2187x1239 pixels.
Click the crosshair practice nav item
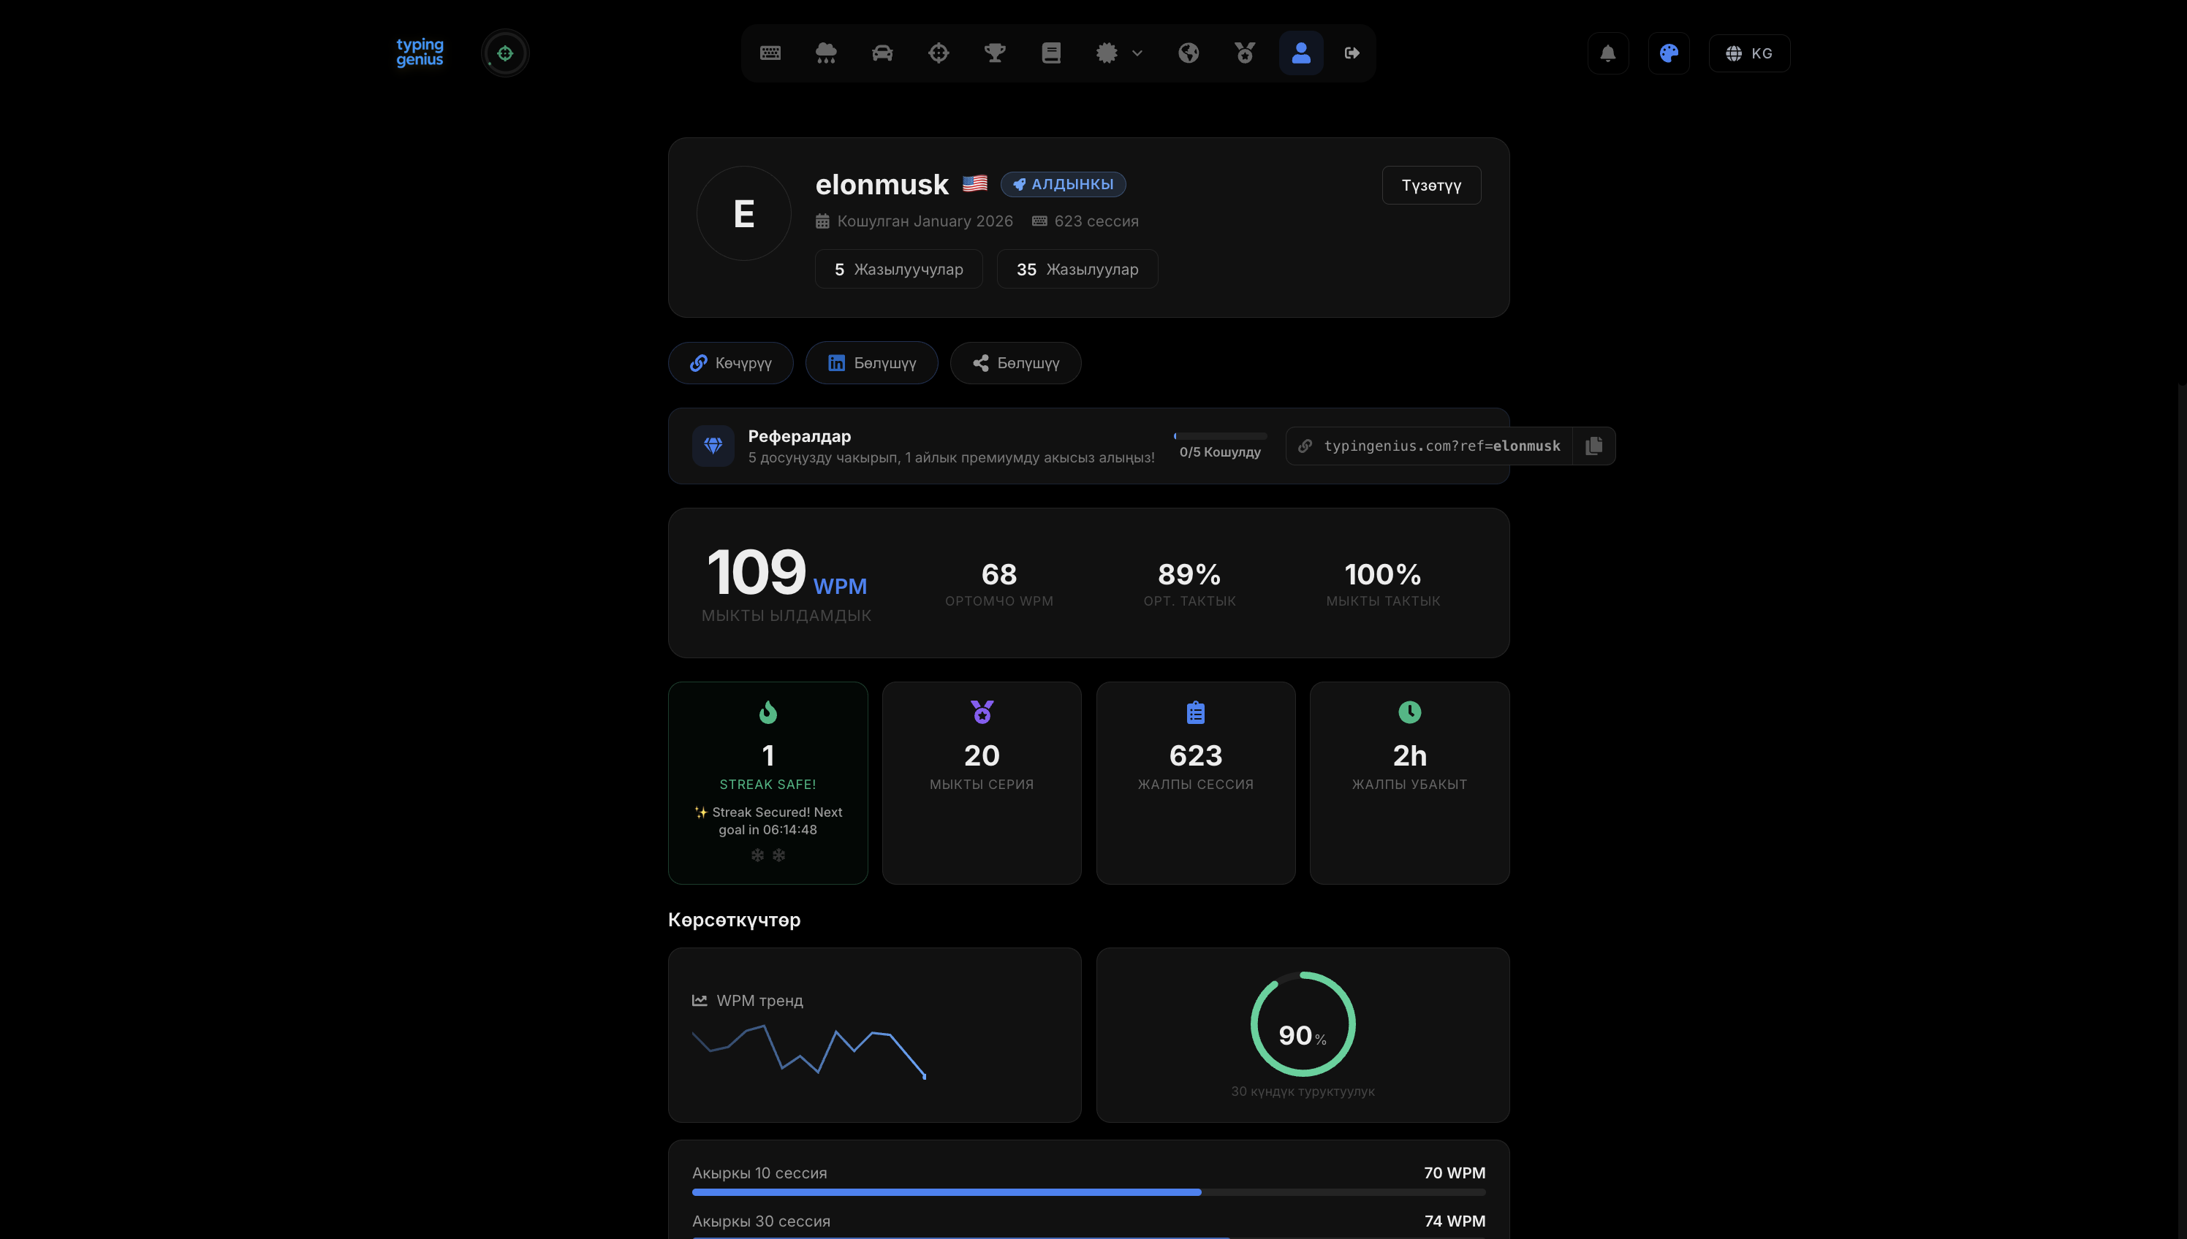pos(938,53)
